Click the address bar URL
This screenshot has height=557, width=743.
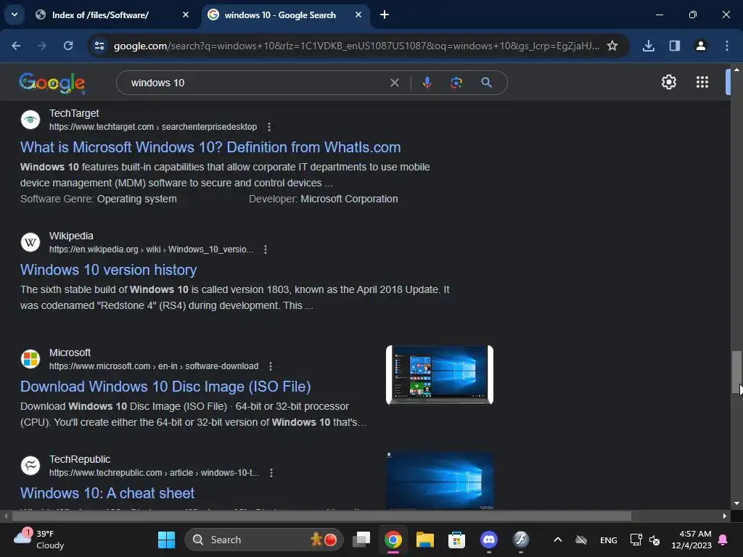click(x=356, y=46)
